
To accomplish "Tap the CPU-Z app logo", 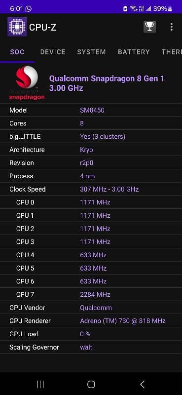I will point(17,27).
